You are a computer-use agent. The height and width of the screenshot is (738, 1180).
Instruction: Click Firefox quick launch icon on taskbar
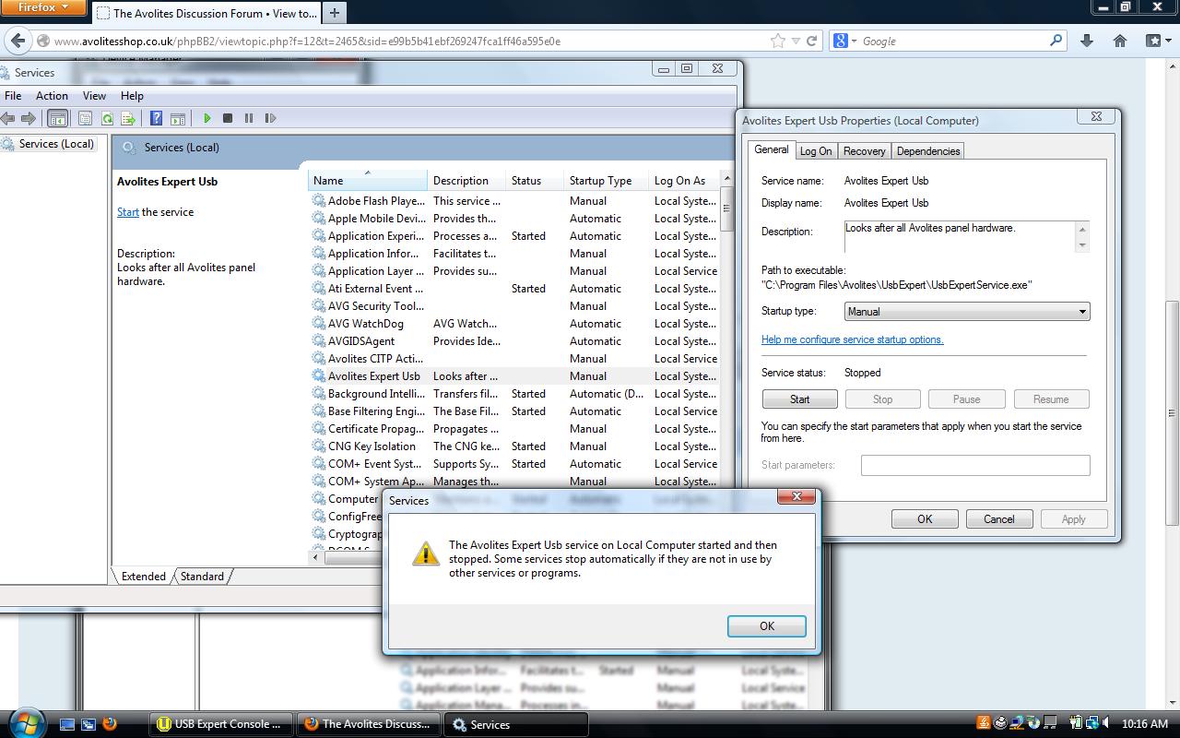110,724
